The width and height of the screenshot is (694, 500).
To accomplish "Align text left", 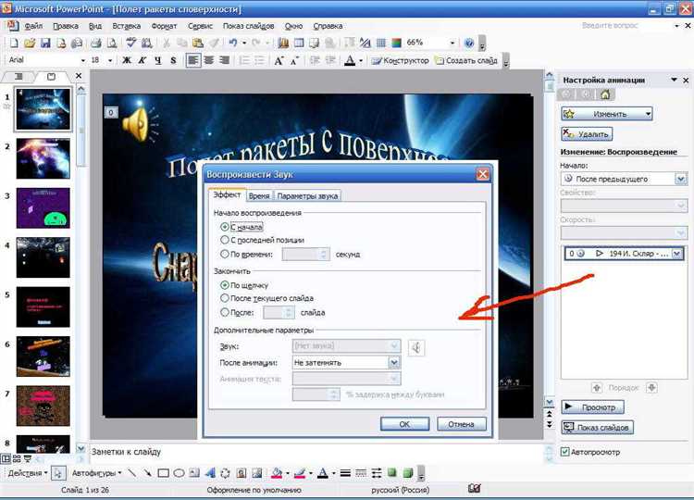I will pyautogui.click(x=193, y=60).
